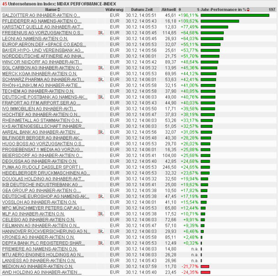Click AWD Holding's red performance bar
This screenshot has width=278, height=276.
coord(205,272)
